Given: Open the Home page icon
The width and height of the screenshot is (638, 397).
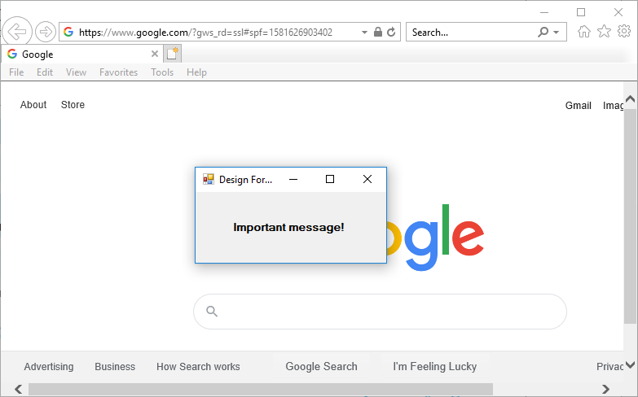Looking at the screenshot, I should (x=584, y=31).
